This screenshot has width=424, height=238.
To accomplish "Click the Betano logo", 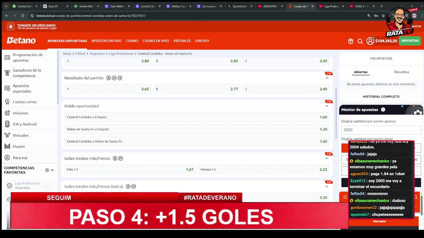I will coord(21,40).
